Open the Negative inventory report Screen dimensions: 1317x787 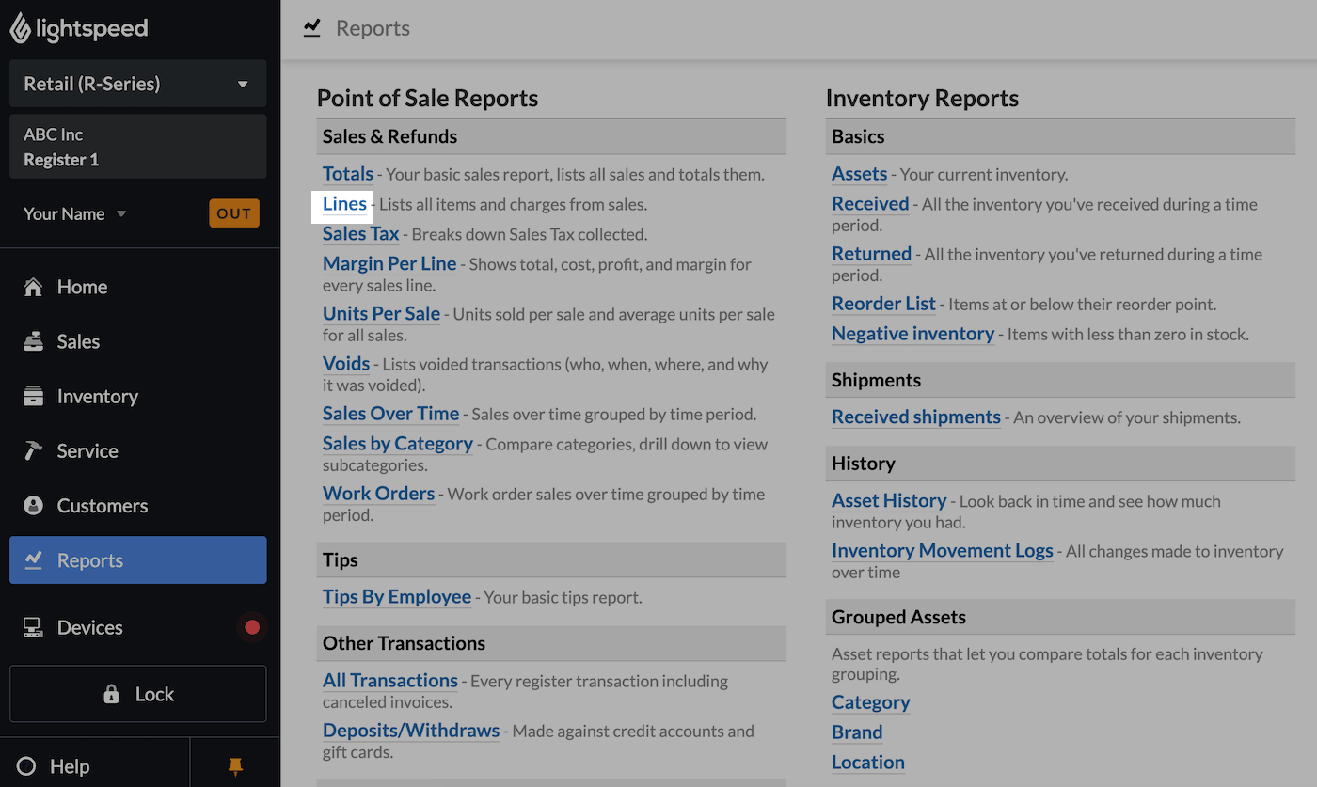pyautogui.click(x=912, y=334)
